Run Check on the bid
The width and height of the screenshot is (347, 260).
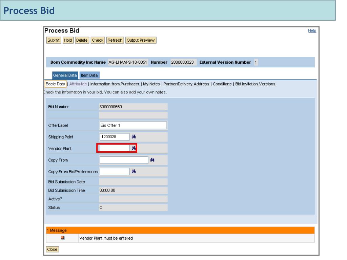pyautogui.click(x=98, y=40)
